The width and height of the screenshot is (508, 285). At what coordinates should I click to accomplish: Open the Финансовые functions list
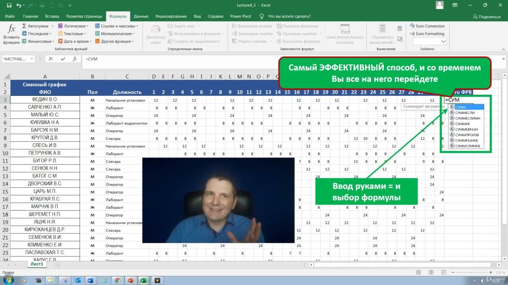38,41
